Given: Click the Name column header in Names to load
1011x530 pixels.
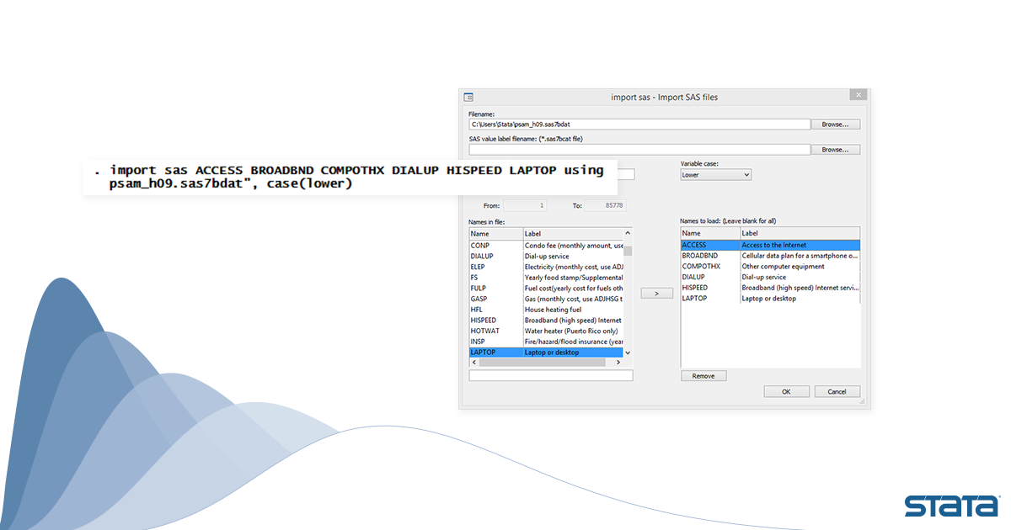Looking at the screenshot, I should click(710, 233).
